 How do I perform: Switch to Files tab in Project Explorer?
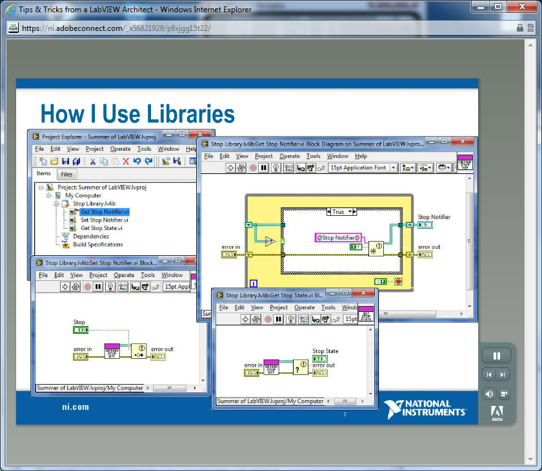(66, 174)
